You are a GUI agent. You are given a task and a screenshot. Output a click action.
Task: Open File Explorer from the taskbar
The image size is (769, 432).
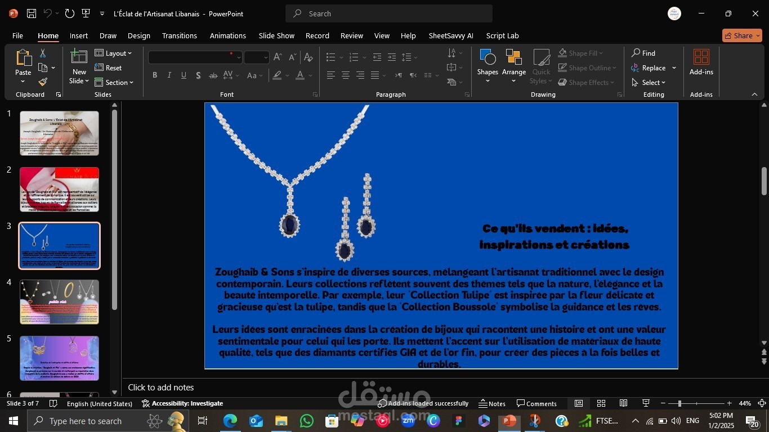[281, 421]
